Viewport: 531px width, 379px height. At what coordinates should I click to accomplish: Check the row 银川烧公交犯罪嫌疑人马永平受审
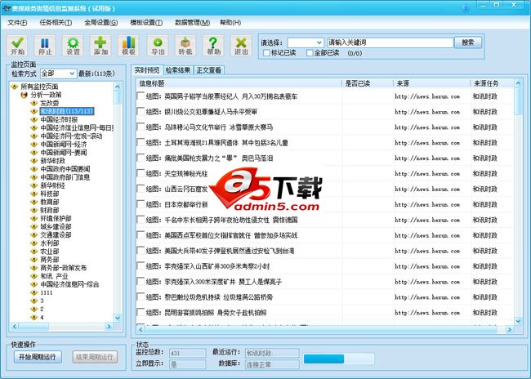(x=141, y=111)
